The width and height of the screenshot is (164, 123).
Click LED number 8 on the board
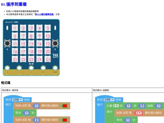click(31, 36)
